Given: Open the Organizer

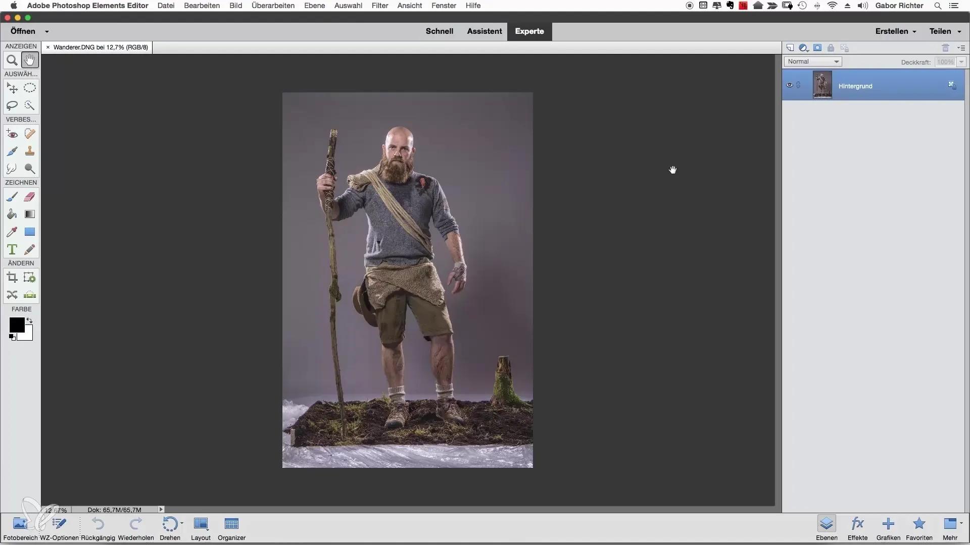Looking at the screenshot, I should tap(232, 528).
